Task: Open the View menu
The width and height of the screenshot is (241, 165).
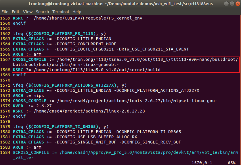Action: point(28,12)
